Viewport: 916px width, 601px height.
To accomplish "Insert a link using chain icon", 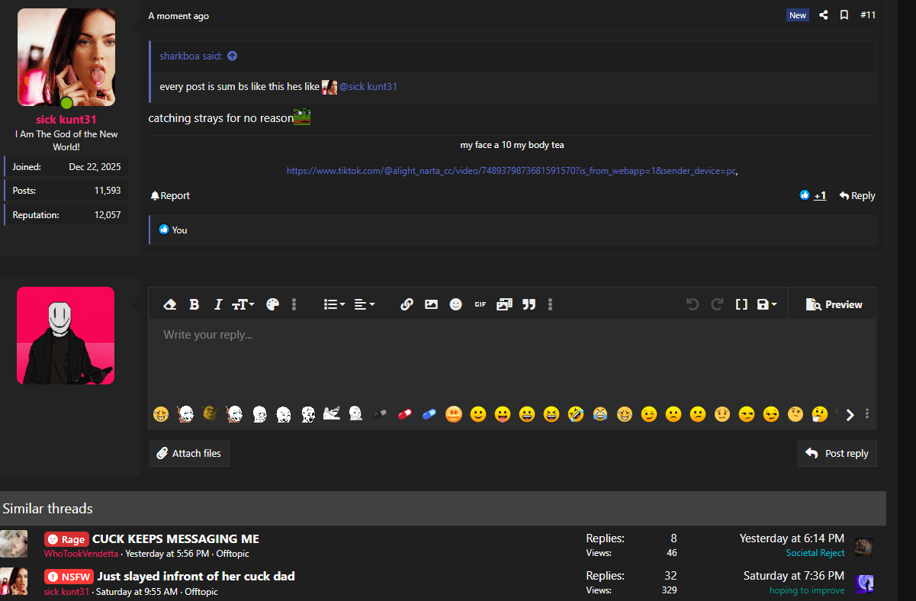I will coord(407,304).
